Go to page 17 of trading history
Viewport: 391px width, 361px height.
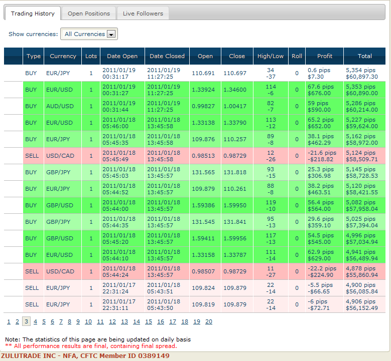point(173,321)
